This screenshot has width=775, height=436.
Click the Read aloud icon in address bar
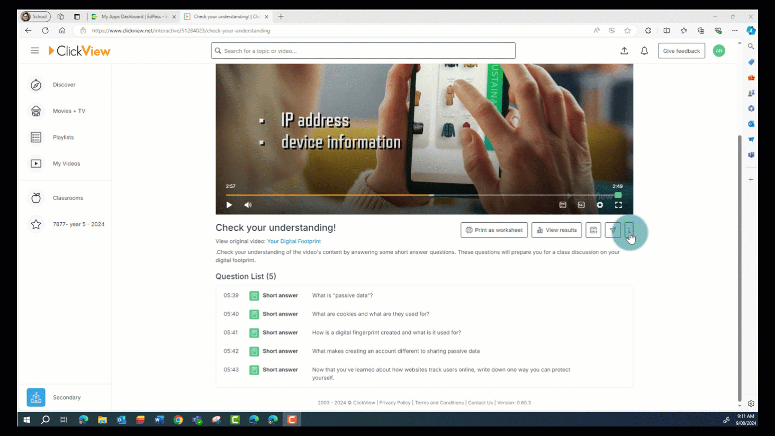[597, 31]
